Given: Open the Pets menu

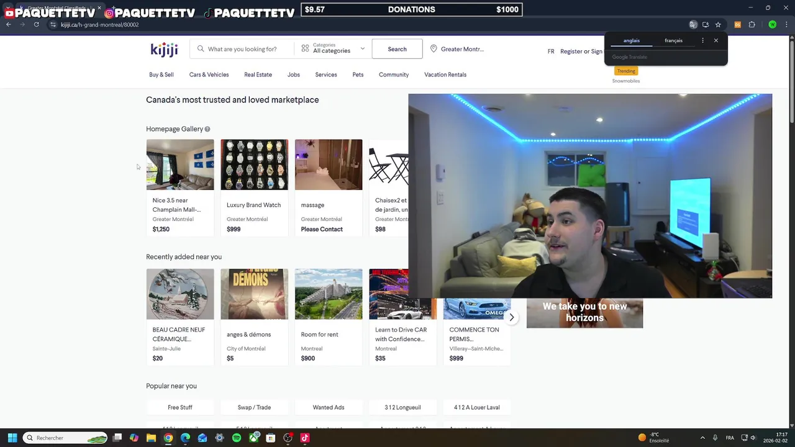Looking at the screenshot, I should (x=358, y=74).
